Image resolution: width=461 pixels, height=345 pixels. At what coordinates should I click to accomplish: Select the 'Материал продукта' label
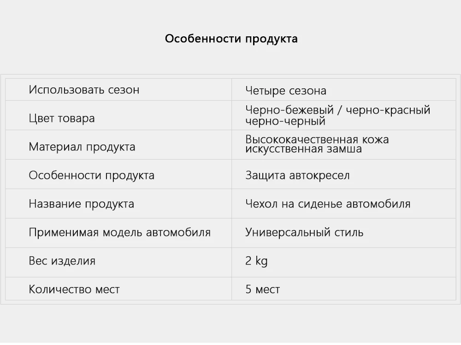(82, 147)
